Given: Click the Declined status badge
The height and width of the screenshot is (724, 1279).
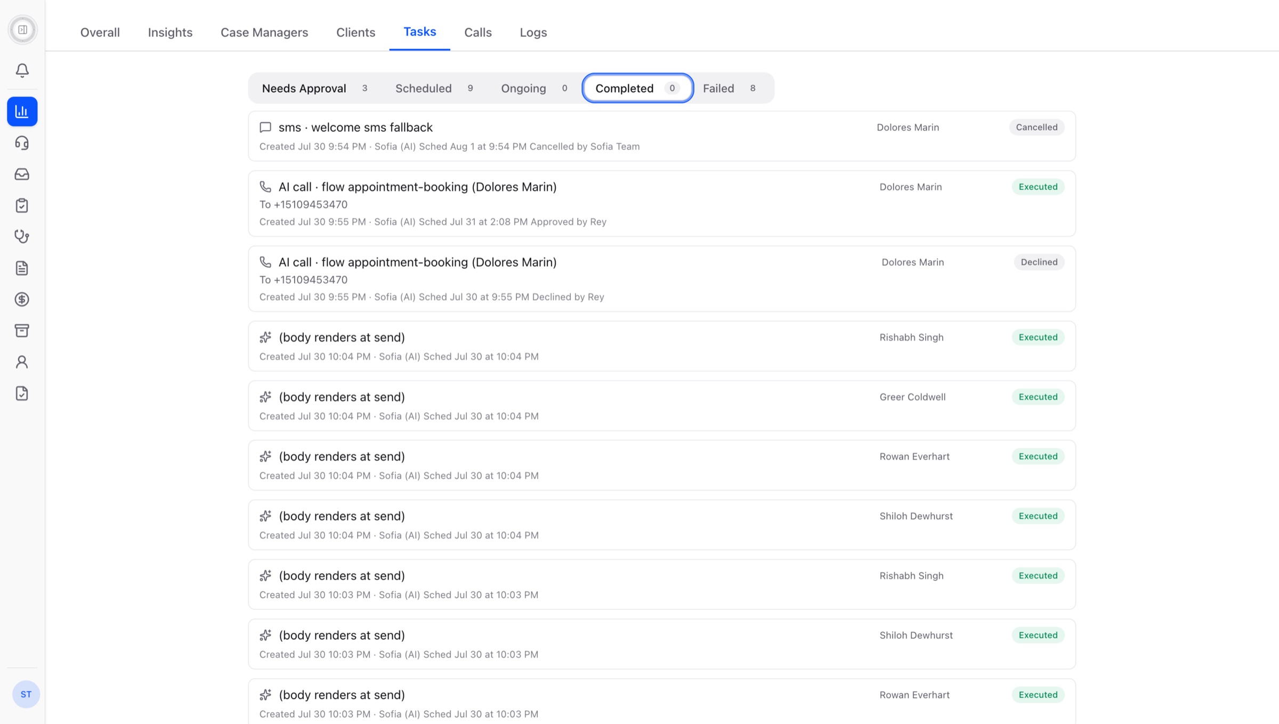Looking at the screenshot, I should [1039, 262].
